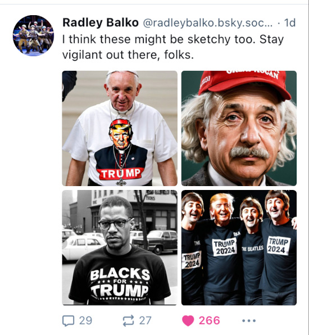Open Radley Balko's round profile avatar
309x335 pixels.
[x=33, y=35]
